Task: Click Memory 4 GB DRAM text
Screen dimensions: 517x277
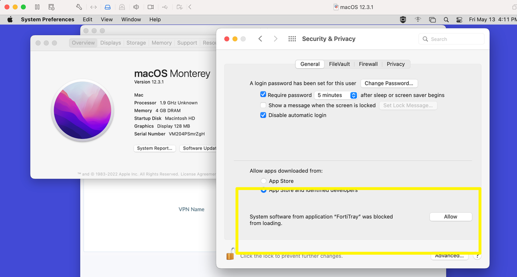Action: [x=157, y=111]
